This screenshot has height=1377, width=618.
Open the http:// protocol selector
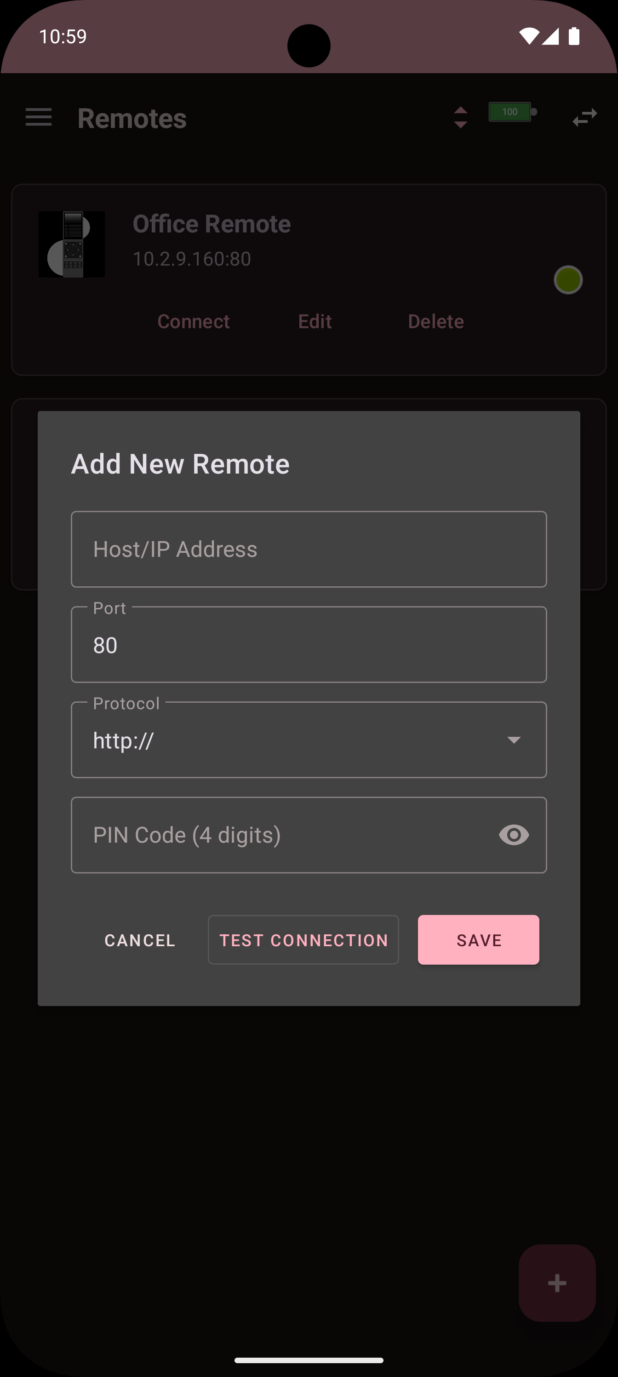tap(288, 740)
